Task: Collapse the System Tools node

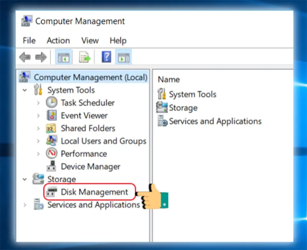Action: point(25,90)
